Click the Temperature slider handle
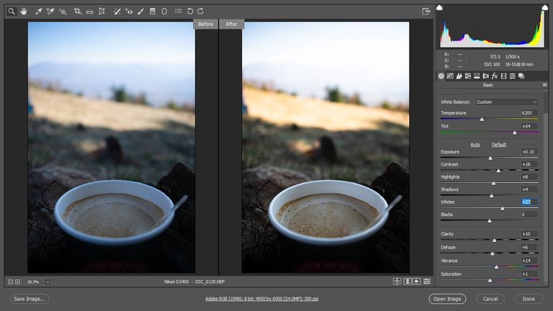 (x=482, y=119)
